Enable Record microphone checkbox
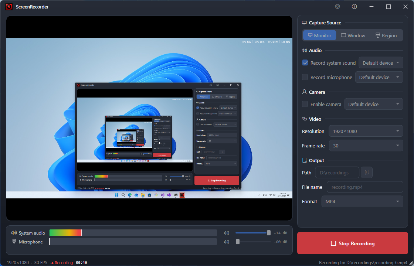This screenshot has height=266, width=414. (305, 77)
